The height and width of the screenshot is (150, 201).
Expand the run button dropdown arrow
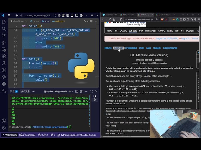88,21
